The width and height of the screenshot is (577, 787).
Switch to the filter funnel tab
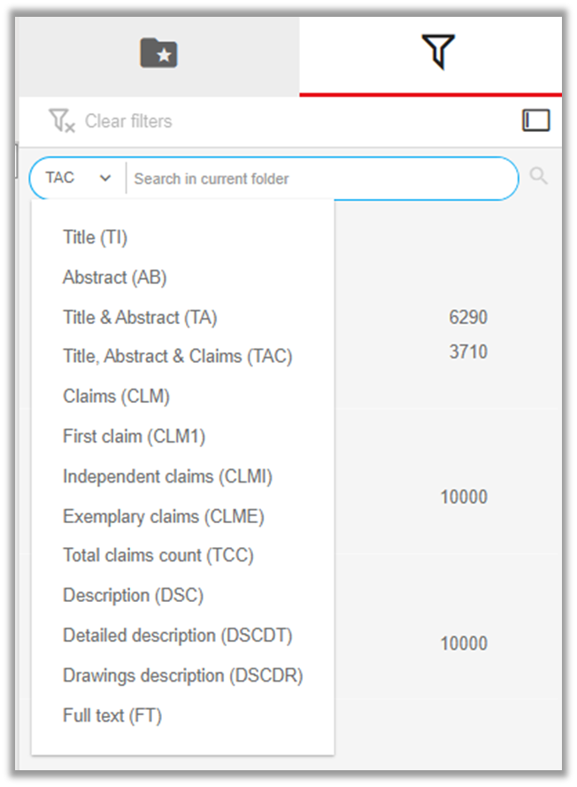pyautogui.click(x=438, y=51)
